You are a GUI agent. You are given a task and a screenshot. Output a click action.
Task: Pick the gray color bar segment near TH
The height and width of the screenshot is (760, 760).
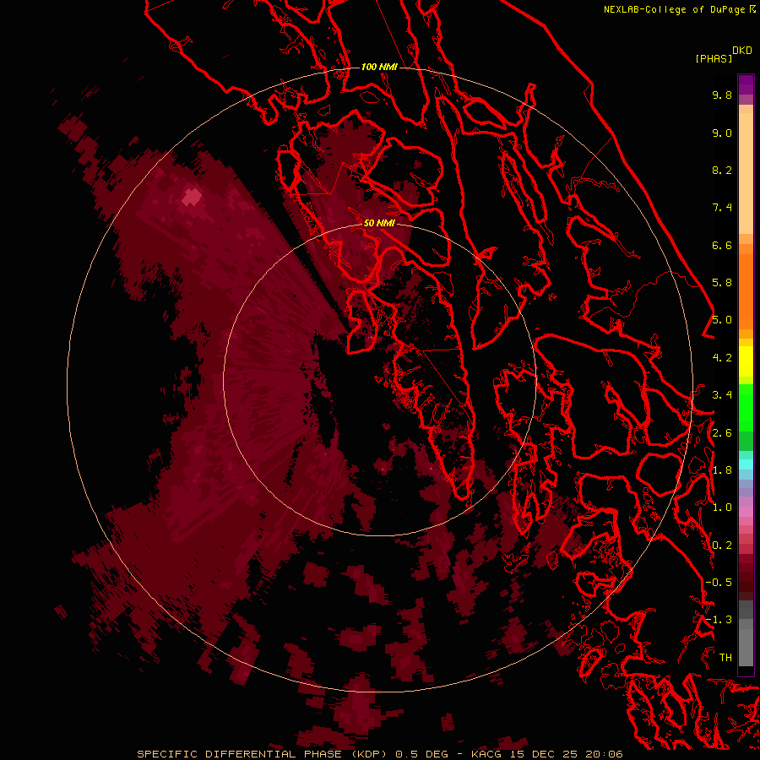[x=746, y=647]
